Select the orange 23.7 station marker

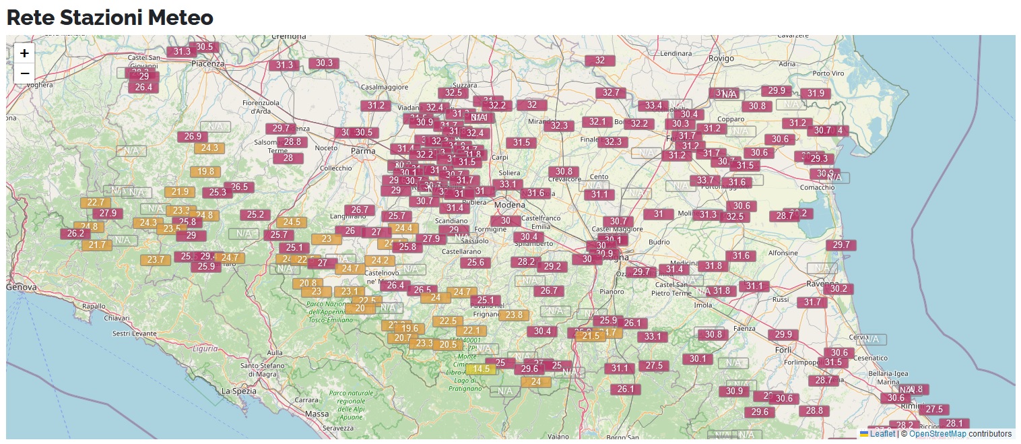[156, 260]
